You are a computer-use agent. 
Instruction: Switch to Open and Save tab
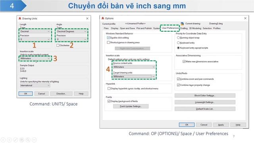[127, 28]
